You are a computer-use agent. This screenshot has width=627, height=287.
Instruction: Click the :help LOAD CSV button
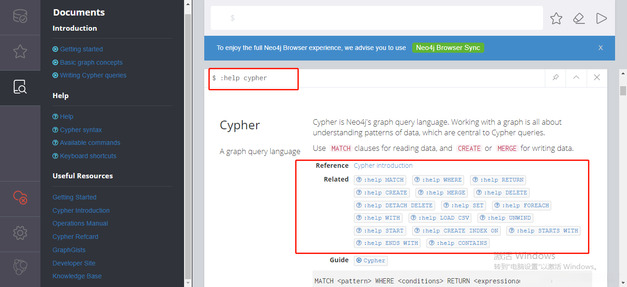tap(440, 218)
